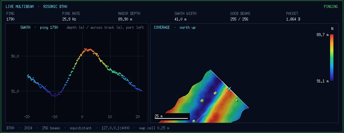Viewport: 344px width, 133px height.
Task: Click the COVERAGE panel title
Action: click(x=162, y=27)
